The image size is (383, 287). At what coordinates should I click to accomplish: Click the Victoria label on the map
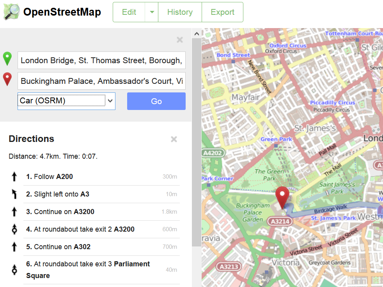click(285, 262)
